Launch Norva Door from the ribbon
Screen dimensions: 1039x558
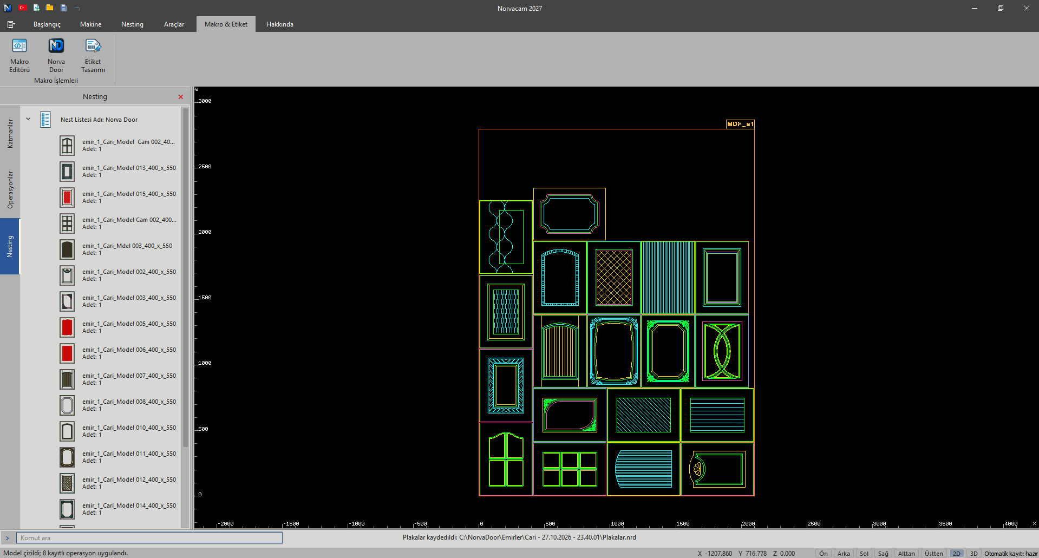(56, 55)
